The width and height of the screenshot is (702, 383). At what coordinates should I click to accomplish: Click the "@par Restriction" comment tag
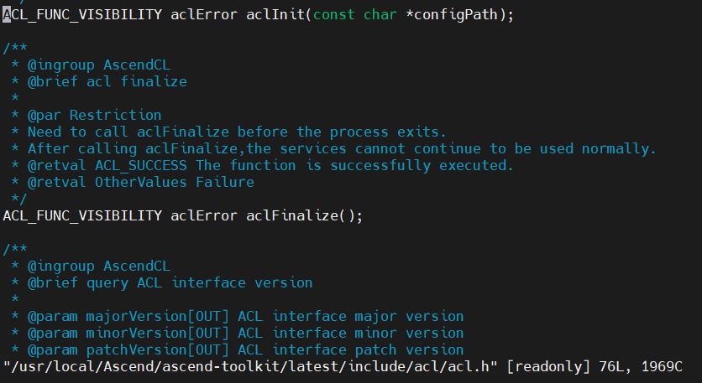(x=94, y=115)
